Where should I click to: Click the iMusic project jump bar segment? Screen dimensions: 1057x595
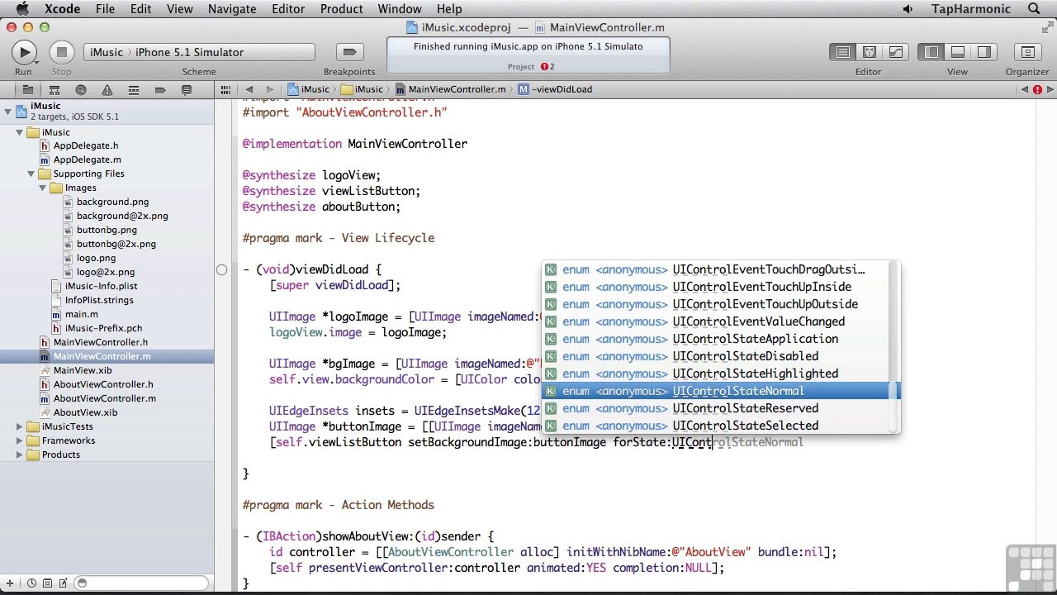pyautogui.click(x=308, y=89)
